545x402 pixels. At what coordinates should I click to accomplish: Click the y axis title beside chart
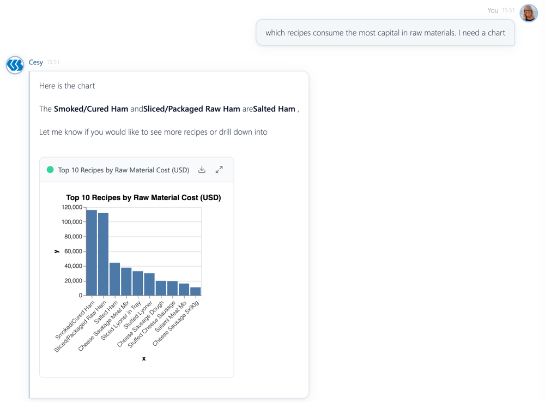click(x=57, y=251)
